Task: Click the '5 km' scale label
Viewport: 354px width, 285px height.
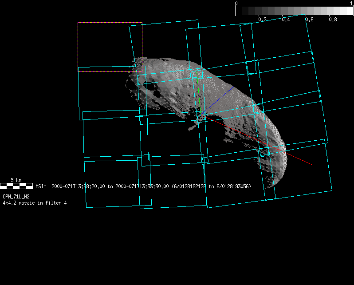Action: point(16,180)
